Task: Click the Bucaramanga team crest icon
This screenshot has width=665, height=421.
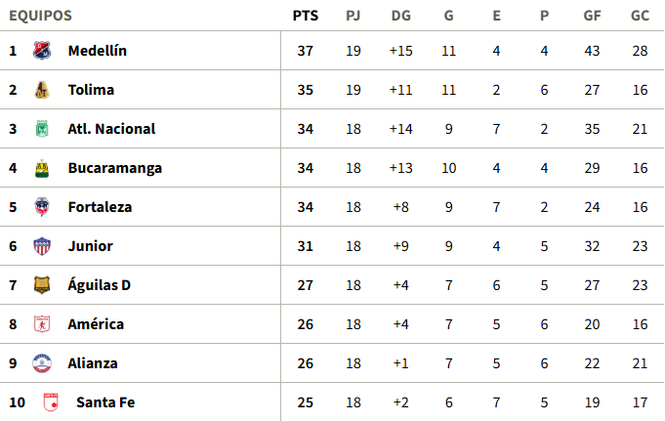Action: point(41,168)
